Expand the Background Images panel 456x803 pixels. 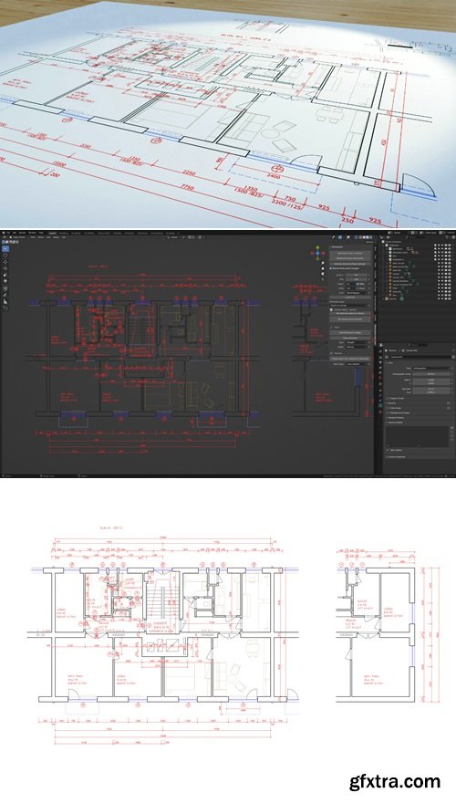(399, 412)
